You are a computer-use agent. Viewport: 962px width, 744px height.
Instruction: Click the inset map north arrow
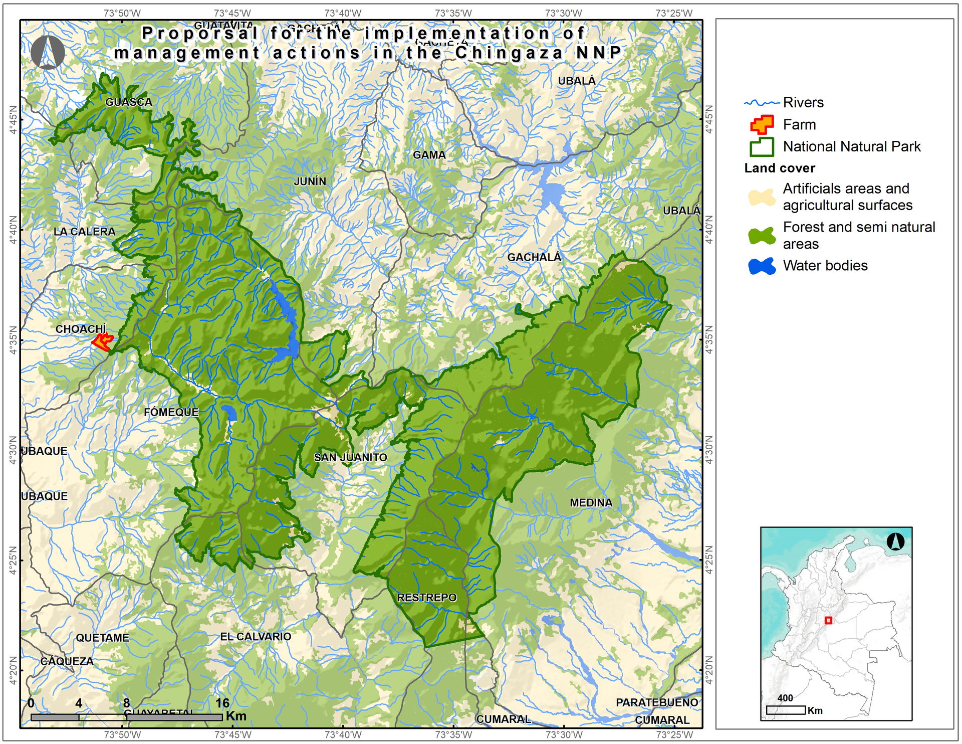[x=895, y=541]
